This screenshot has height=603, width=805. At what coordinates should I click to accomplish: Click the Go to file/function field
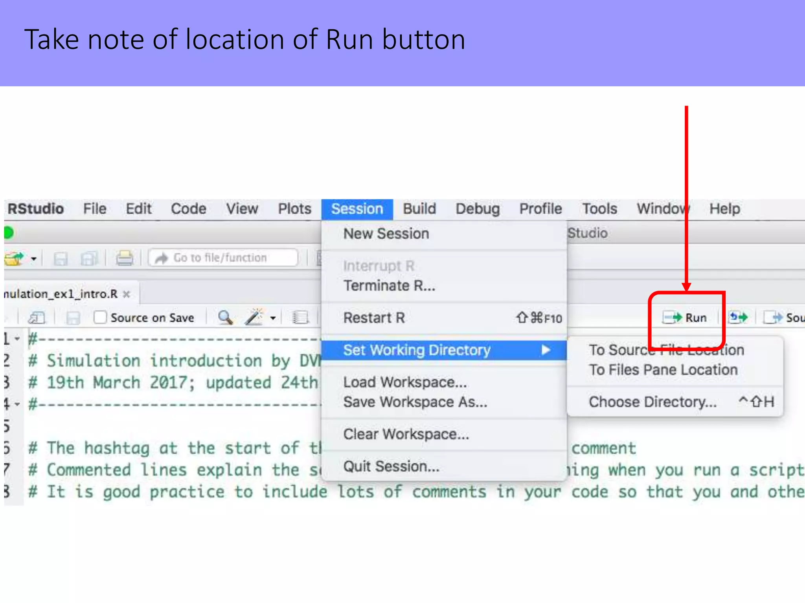(223, 258)
